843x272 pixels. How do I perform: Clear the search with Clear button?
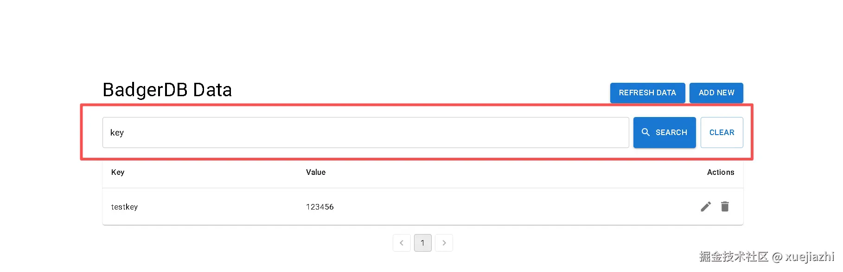coord(722,133)
